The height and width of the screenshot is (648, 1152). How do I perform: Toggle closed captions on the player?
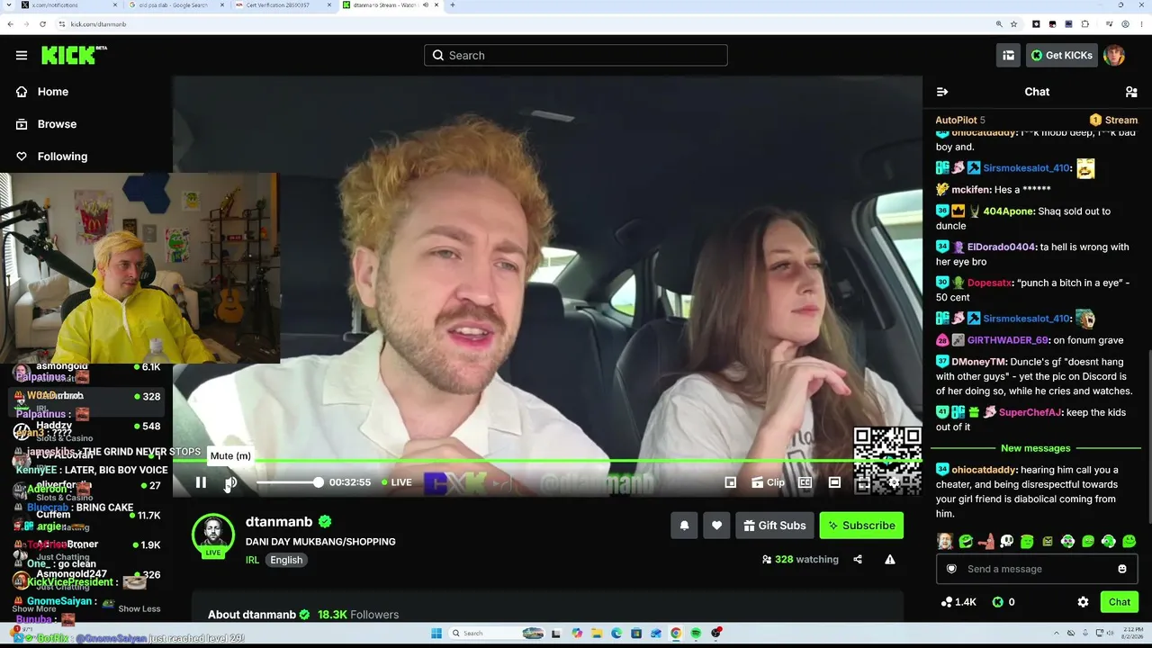[x=805, y=482]
